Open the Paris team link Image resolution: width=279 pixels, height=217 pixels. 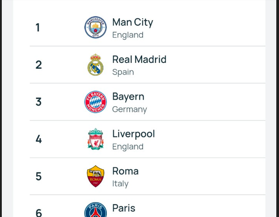(x=124, y=208)
